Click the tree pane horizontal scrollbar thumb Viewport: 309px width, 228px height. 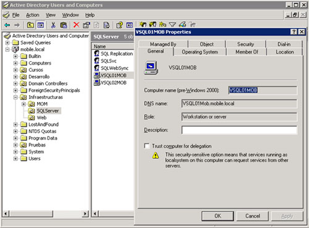pyautogui.click(x=31, y=214)
